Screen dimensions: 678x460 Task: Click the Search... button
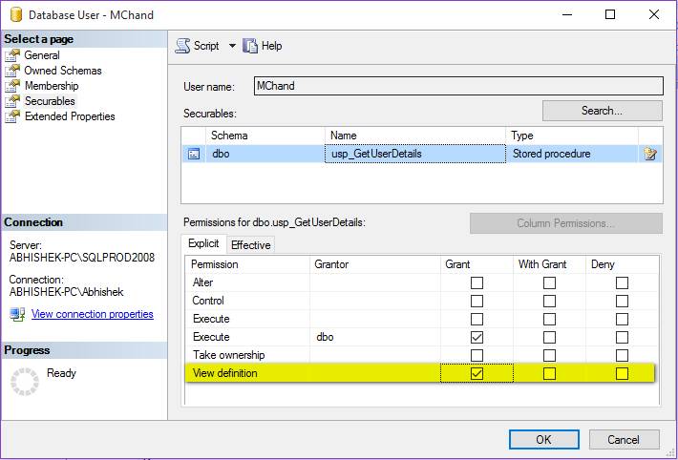[602, 111]
